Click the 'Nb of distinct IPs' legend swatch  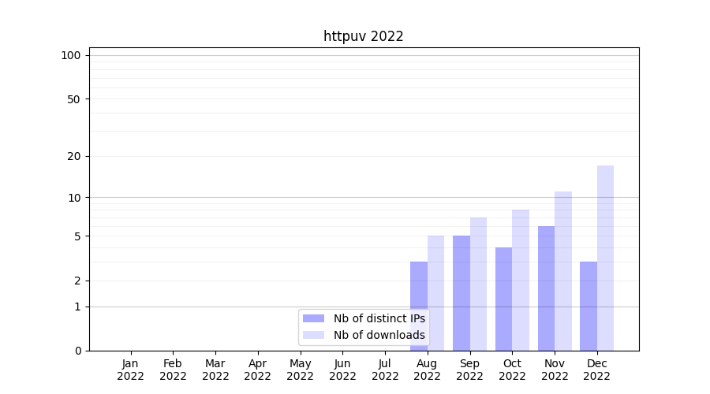(313, 318)
